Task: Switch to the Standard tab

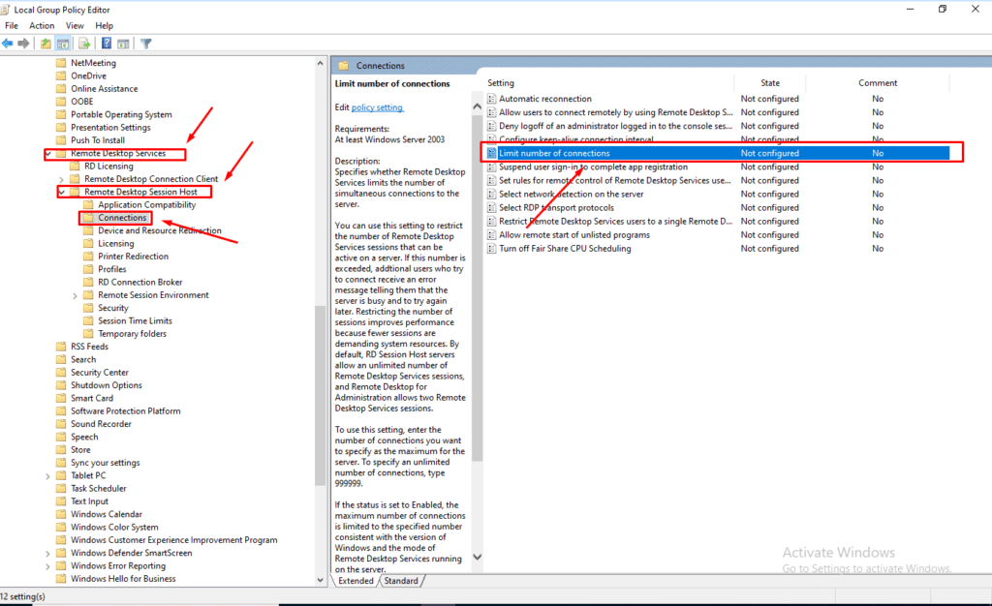Action: click(x=401, y=581)
